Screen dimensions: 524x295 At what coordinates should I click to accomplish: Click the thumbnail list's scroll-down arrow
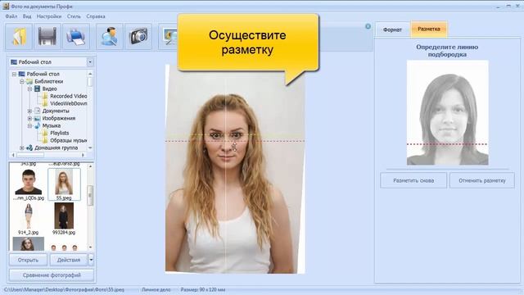tap(90, 247)
